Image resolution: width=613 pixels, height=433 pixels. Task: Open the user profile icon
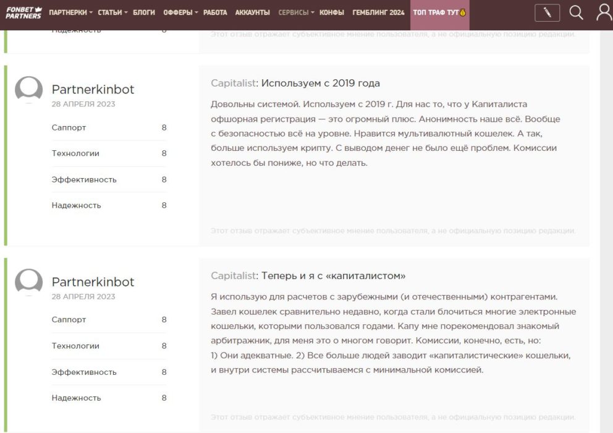click(604, 13)
